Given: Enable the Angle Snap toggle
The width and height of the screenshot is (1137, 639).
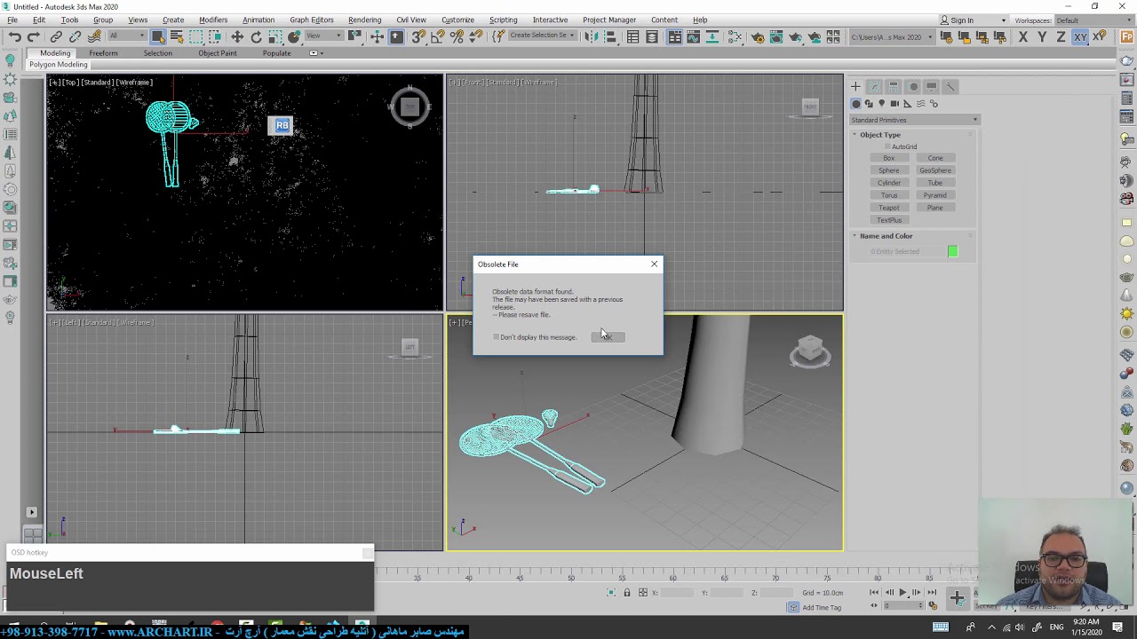Looking at the screenshot, I should pos(437,36).
